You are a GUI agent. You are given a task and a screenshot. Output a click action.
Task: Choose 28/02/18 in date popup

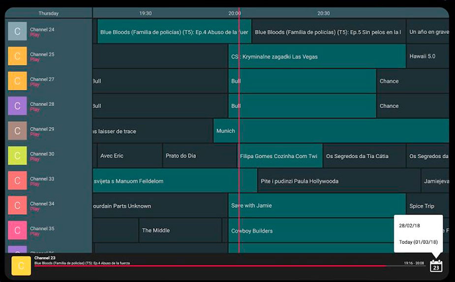409,226
